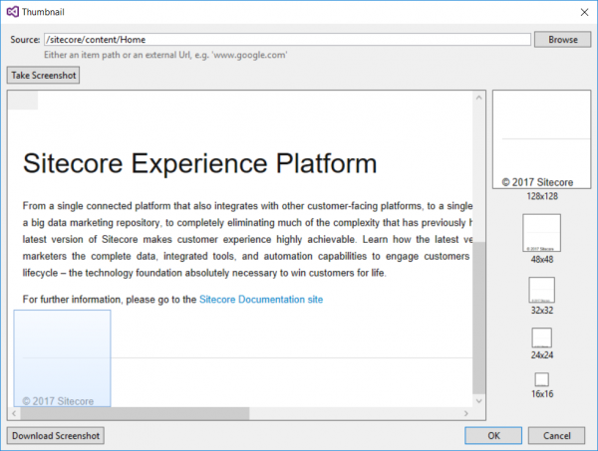Click the horizontal scrollbar thumb
The height and width of the screenshot is (451, 598).
coord(135,413)
